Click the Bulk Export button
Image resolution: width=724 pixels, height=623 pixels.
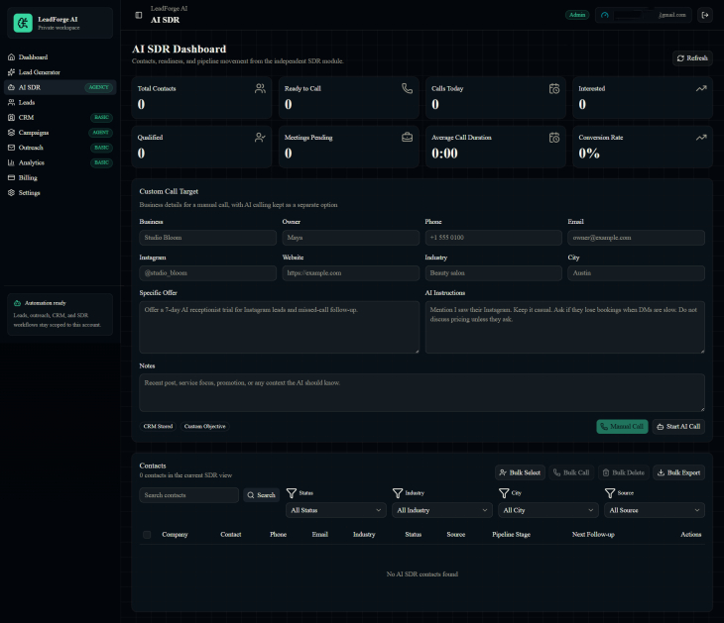[678, 472]
